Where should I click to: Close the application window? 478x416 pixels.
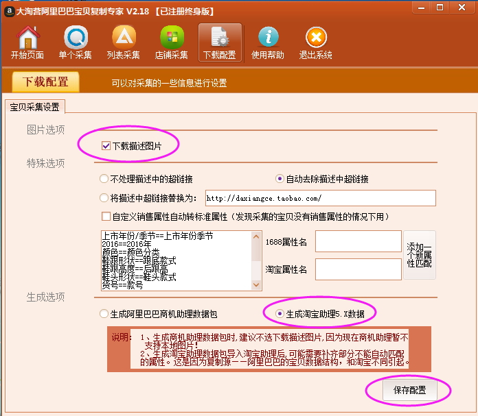click(x=462, y=8)
